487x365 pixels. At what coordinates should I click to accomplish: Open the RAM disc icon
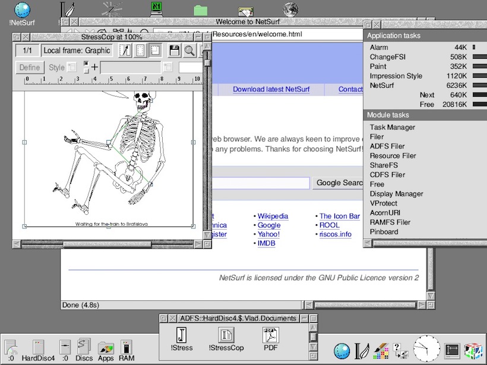pos(127,350)
